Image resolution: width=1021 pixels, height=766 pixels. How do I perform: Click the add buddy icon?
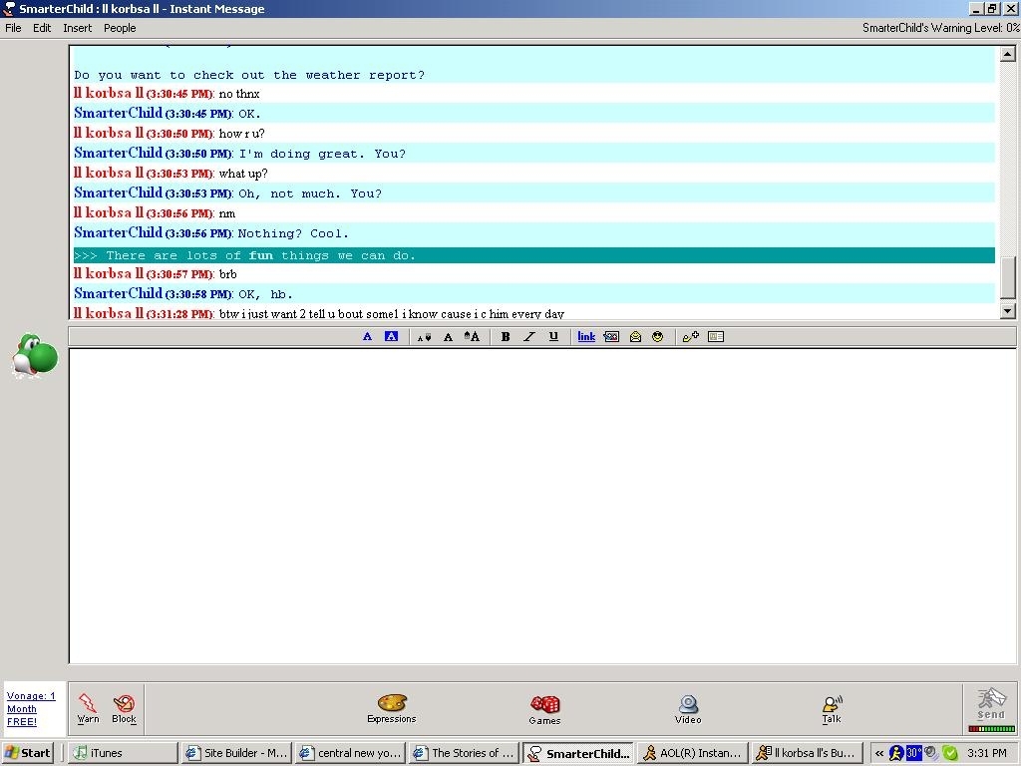(x=691, y=337)
